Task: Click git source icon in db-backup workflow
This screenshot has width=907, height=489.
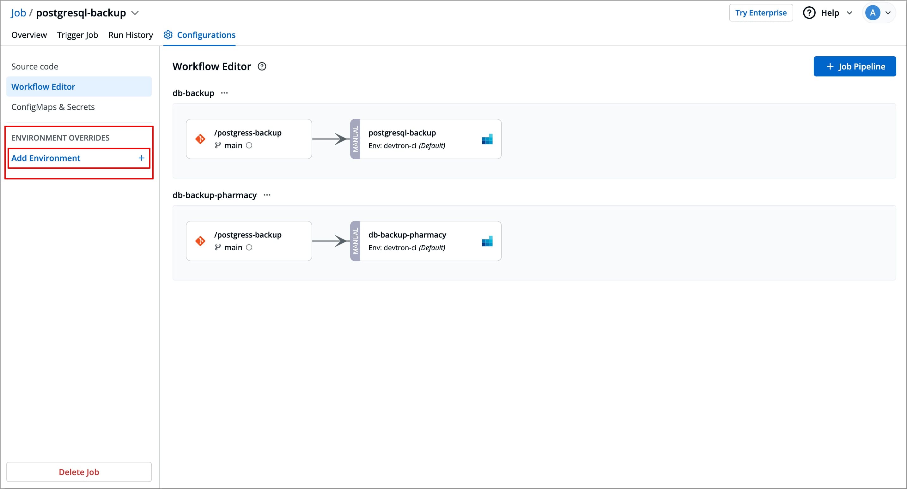Action: (200, 139)
